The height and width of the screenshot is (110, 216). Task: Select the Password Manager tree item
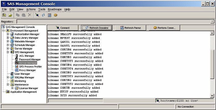tap(30, 59)
